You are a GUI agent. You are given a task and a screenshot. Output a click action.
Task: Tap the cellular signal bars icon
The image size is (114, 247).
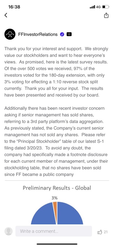pos(92,7)
